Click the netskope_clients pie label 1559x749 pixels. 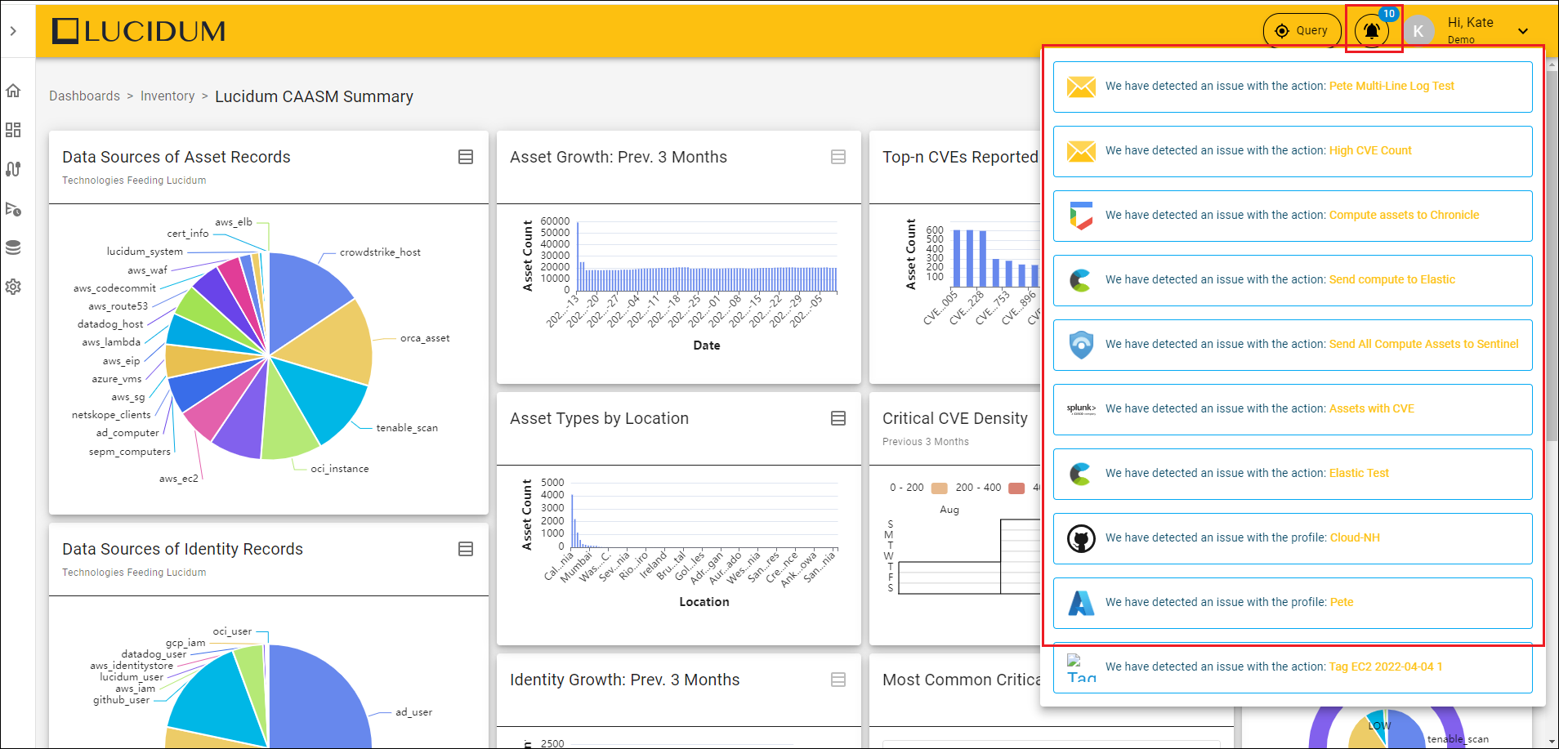(x=111, y=415)
